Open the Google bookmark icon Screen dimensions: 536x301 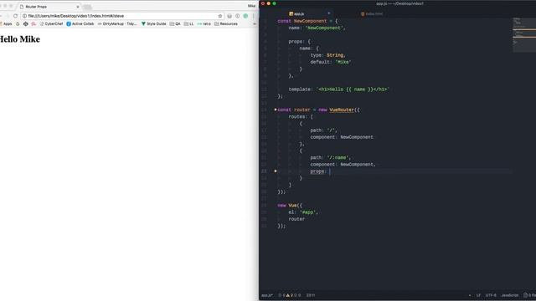click(x=18, y=24)
